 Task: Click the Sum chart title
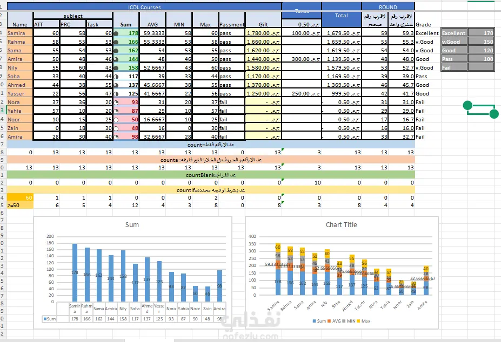(132, 224)
